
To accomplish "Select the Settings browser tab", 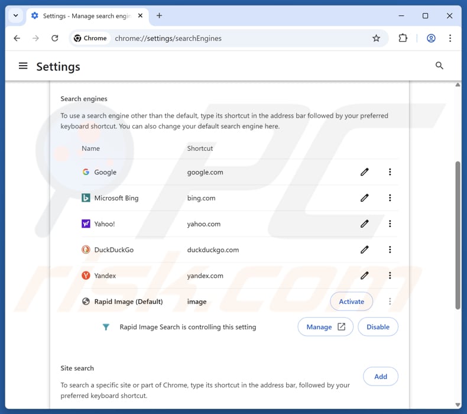I will [83, 16].
